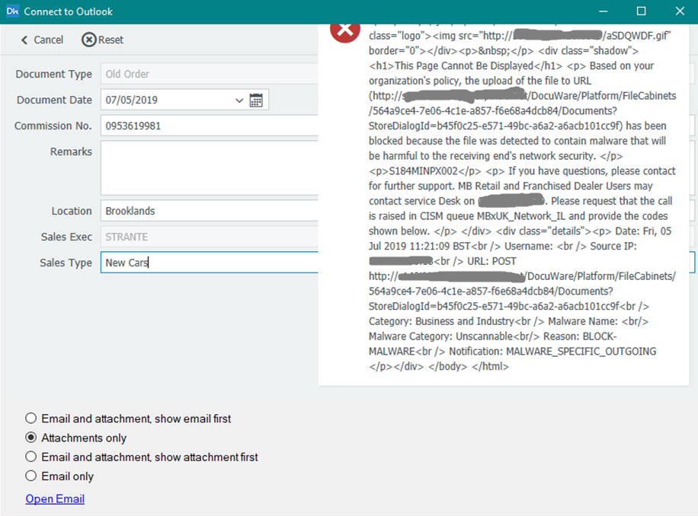Click inside the Remarks text area

(x=206, y=167)
